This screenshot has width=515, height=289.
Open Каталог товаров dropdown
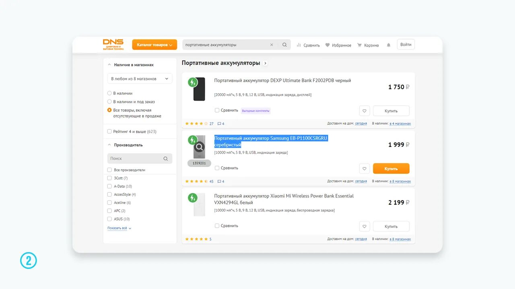[154, 45]
